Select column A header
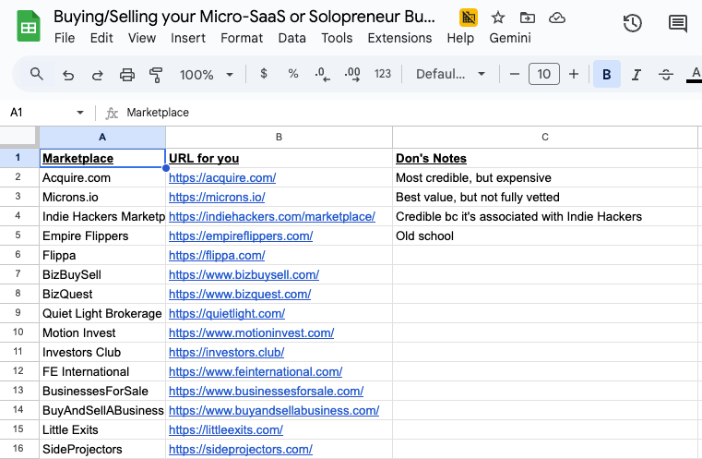702x459 pixels. (102, 138)
